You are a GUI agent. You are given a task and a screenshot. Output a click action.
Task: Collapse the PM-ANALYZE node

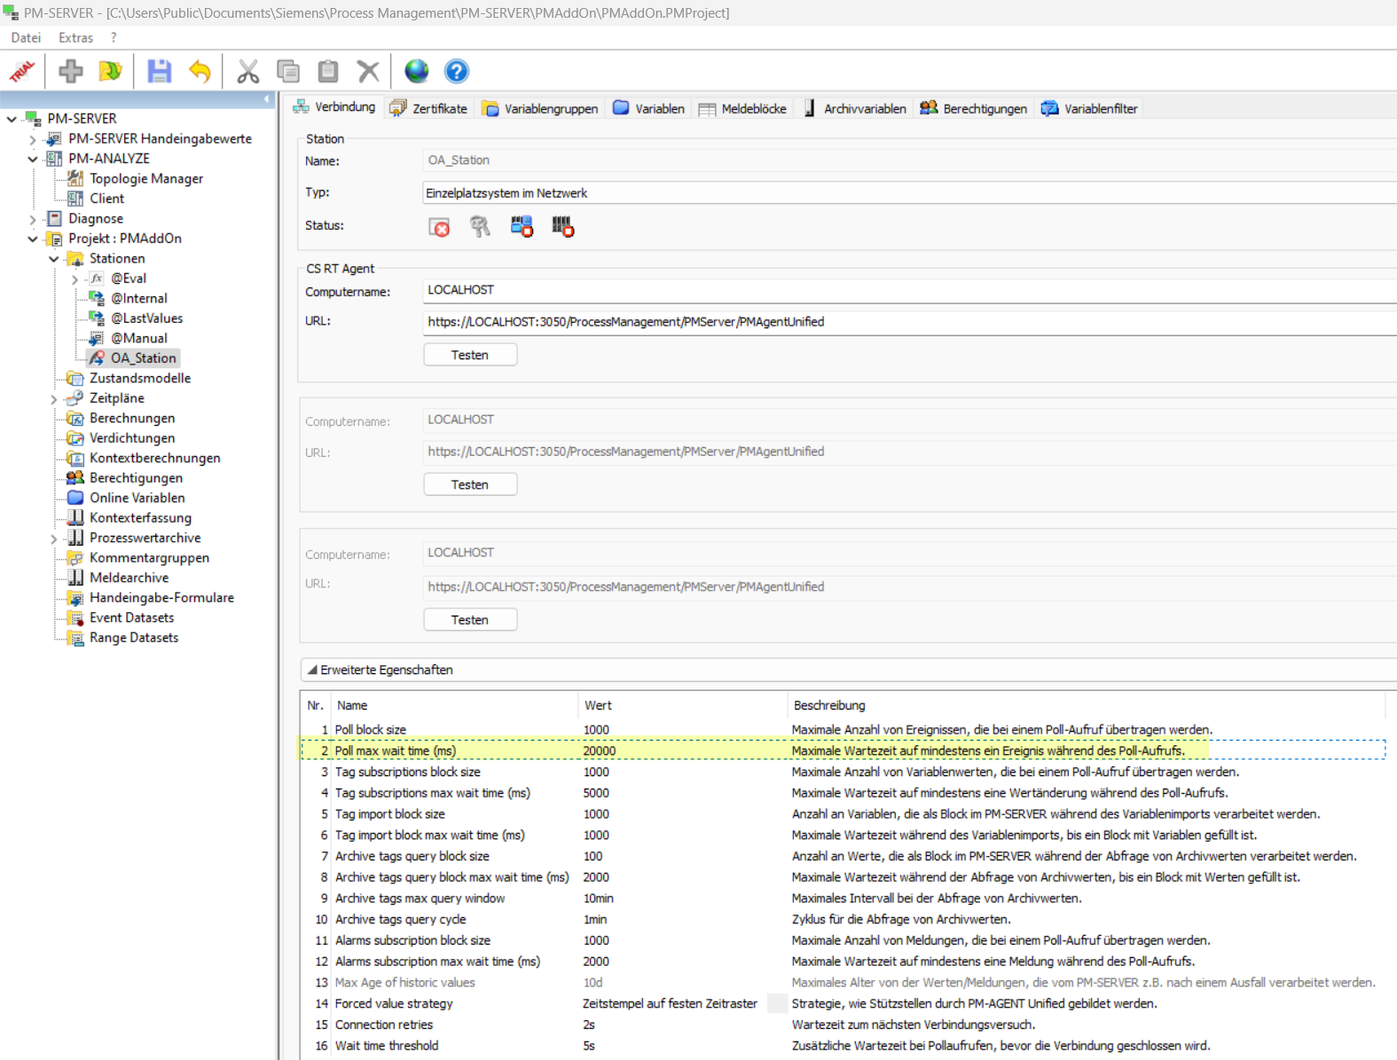coord(33,159)
